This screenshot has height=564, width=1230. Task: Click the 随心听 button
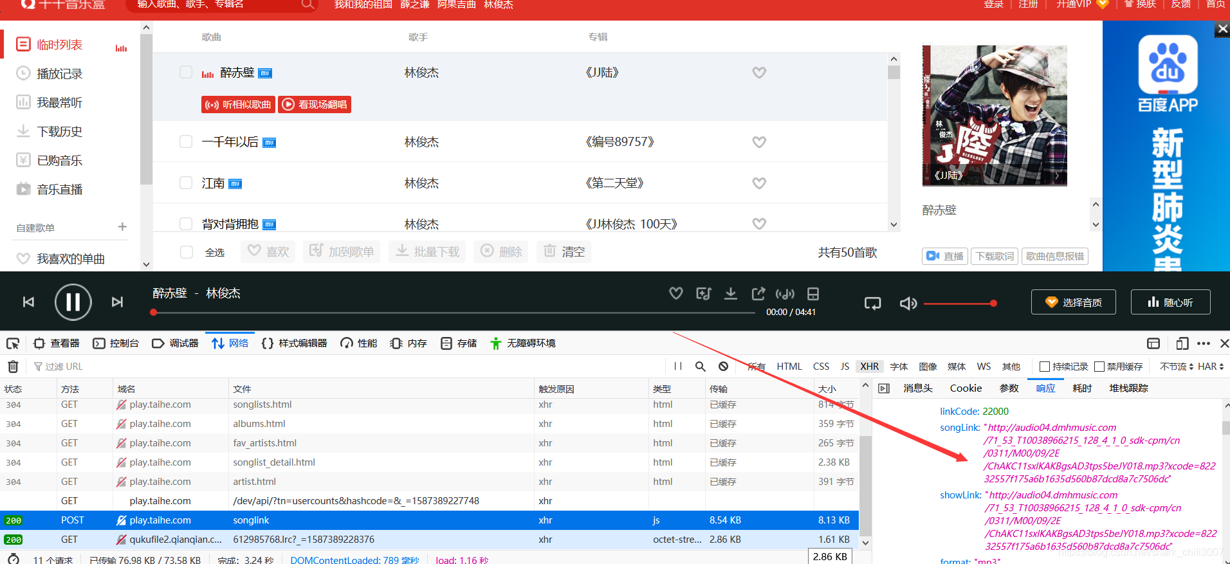[1170, 302]
